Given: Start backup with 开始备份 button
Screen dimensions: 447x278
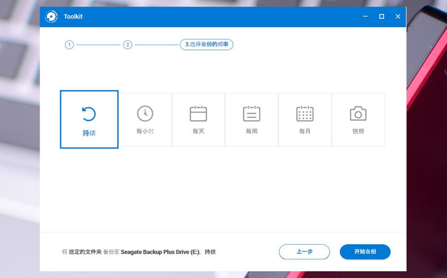Looking at the screenshot, I should click(365, 252).
